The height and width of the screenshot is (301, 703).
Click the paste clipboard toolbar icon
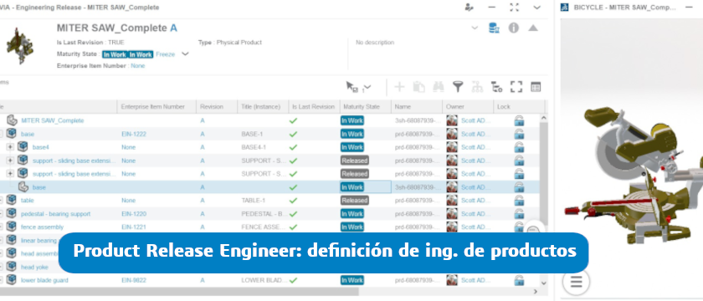pyautogui.click(x=418, y=87)
